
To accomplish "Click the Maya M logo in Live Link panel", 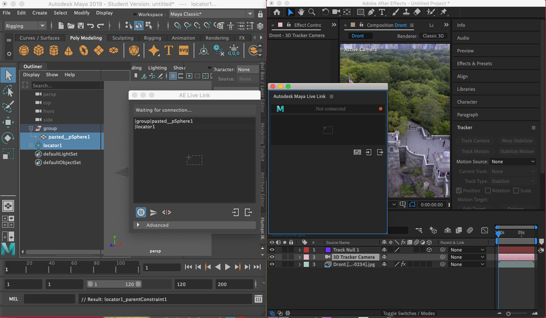I will coord(280,109).
